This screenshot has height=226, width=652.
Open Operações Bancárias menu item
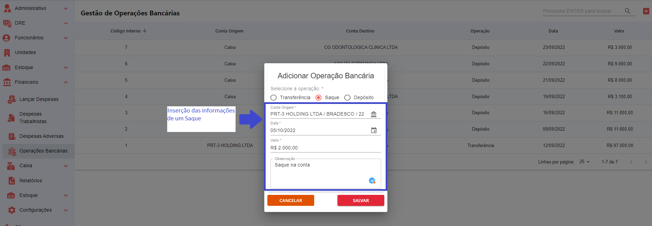coord(43,151)
